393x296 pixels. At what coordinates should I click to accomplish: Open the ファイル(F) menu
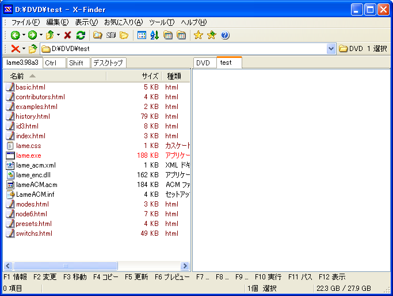point(26,22)
